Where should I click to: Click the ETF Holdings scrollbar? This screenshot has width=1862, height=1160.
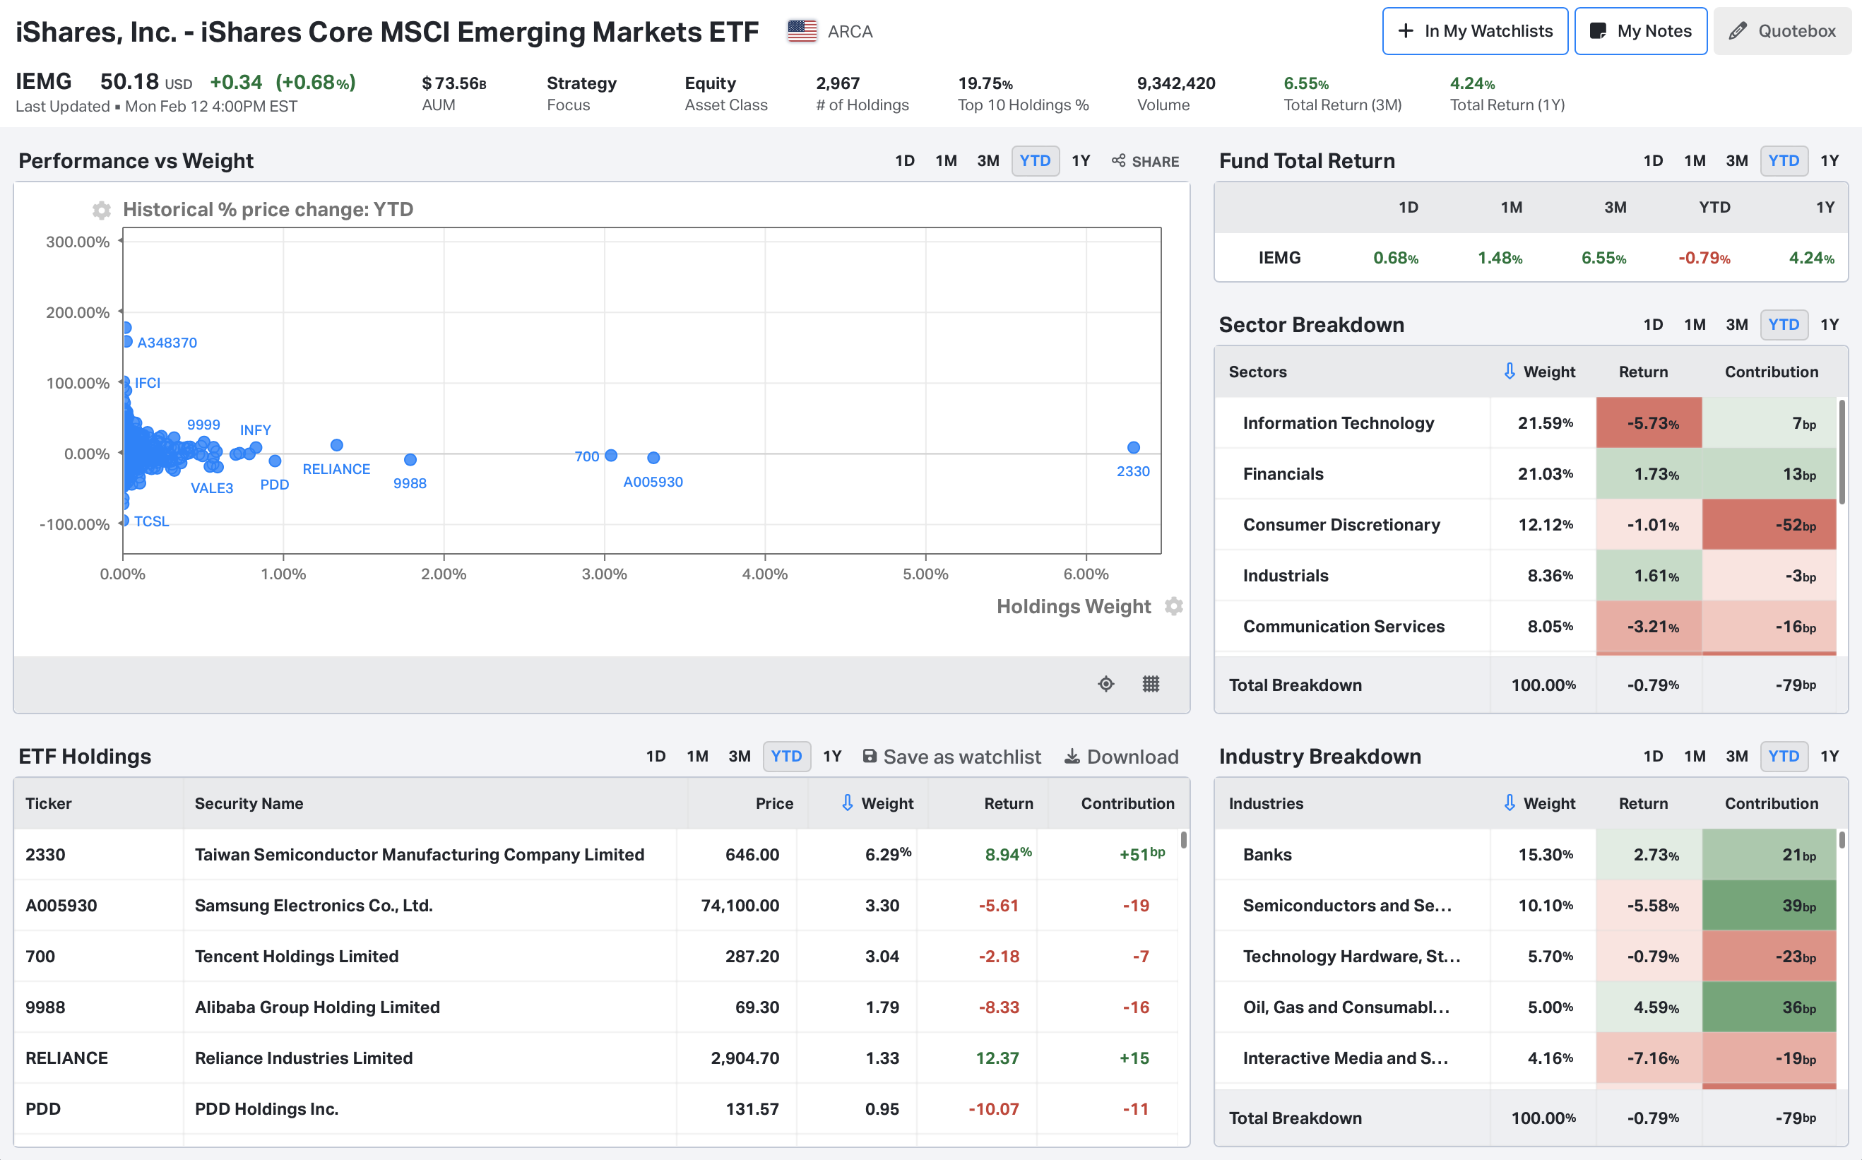click(x=1184, y=840)
